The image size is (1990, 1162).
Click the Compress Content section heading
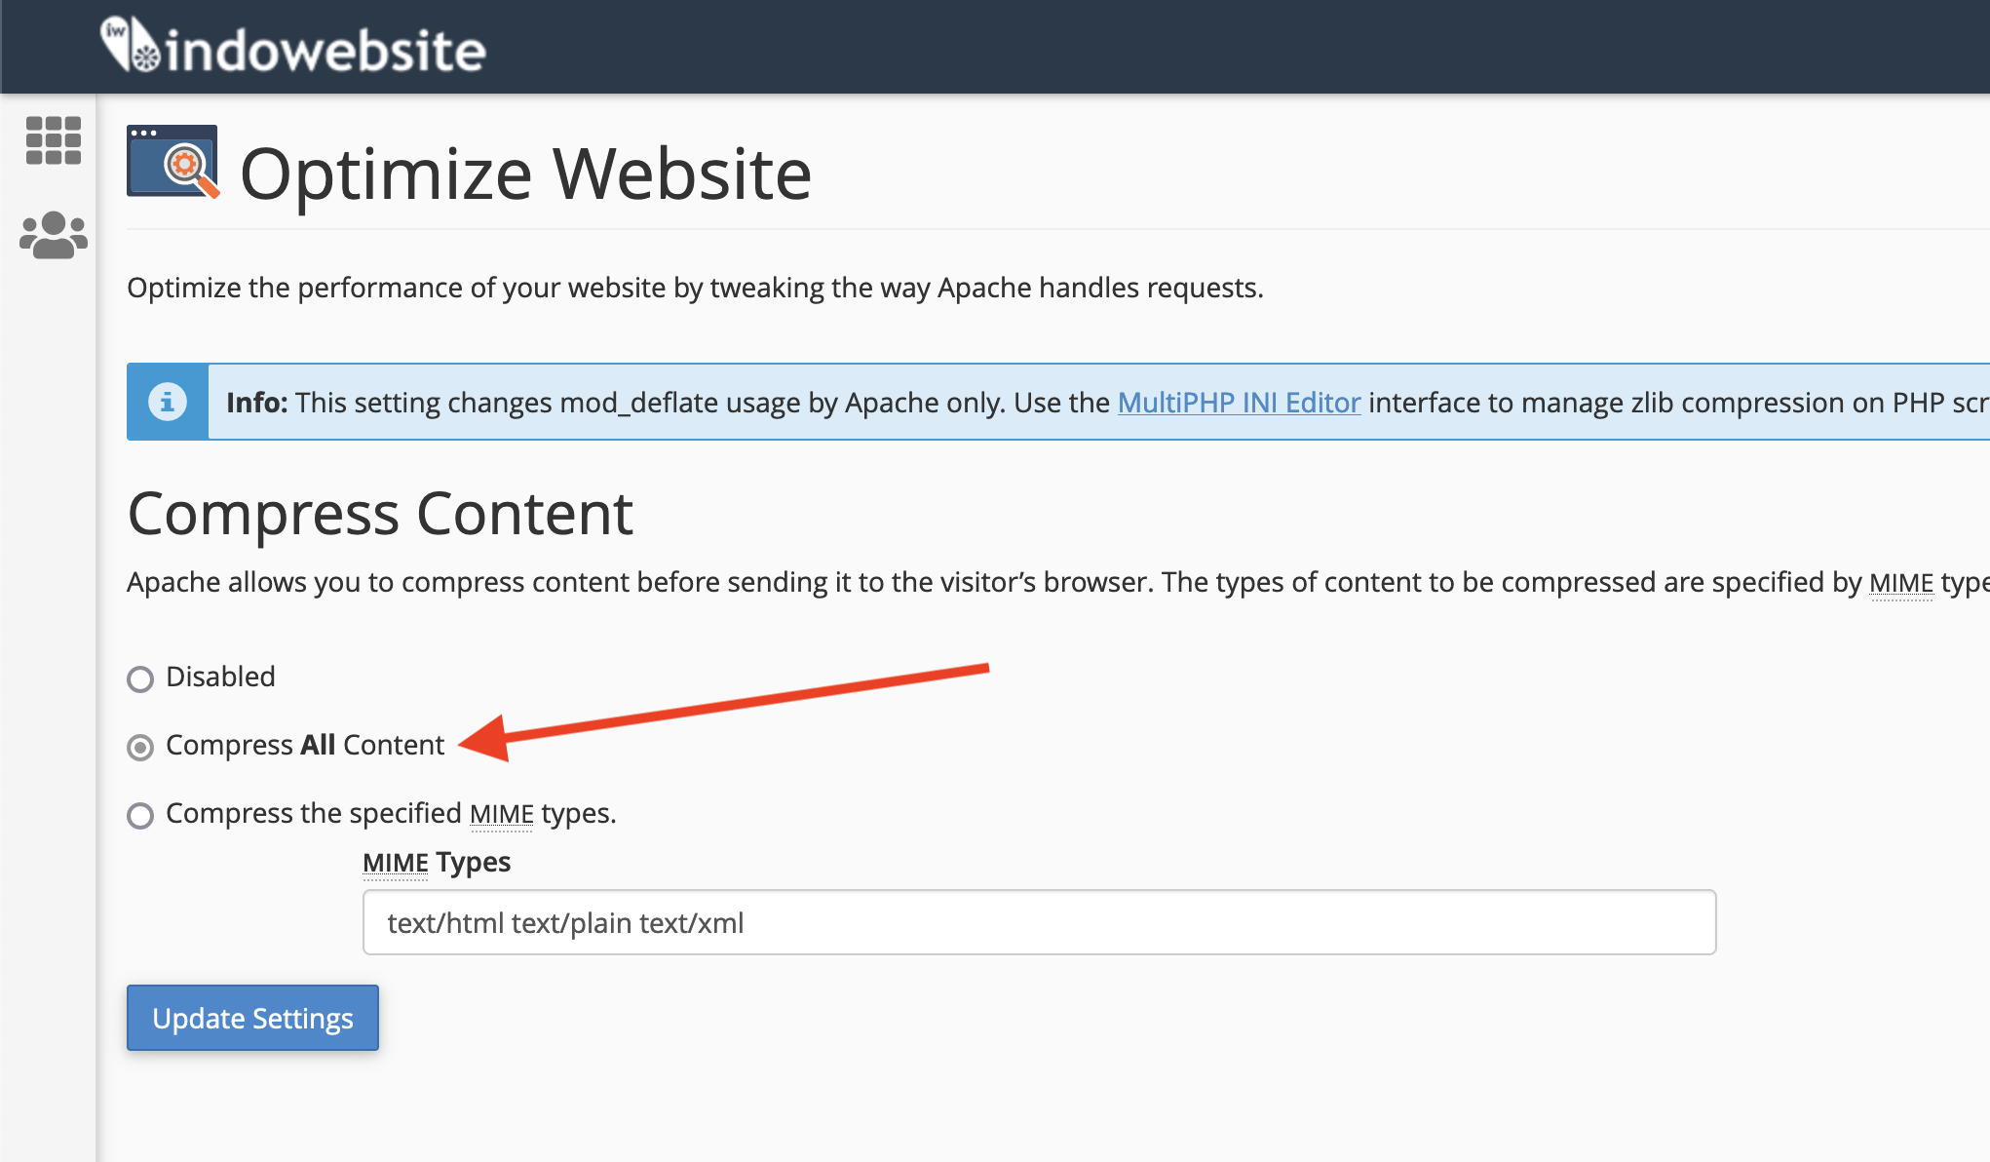(x=380, y=514)
